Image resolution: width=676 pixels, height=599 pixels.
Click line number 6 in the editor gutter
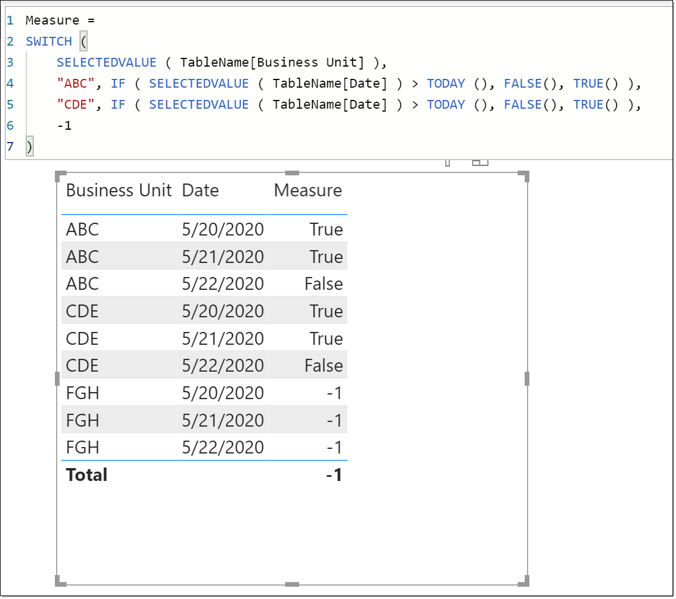(10, 126)
